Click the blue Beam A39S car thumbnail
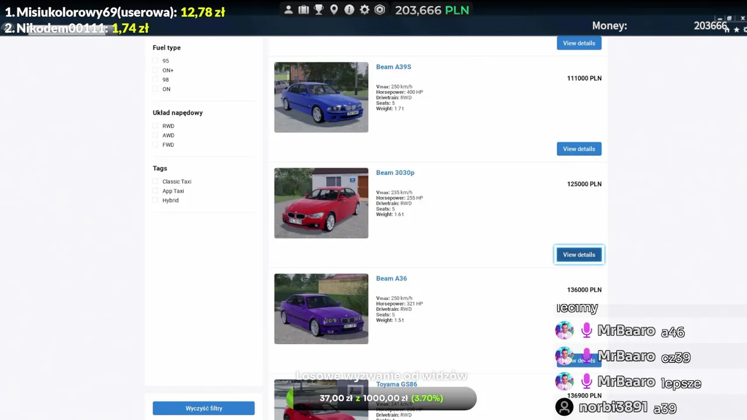Viewport: 747px width, 420px height. coord(321,97)
